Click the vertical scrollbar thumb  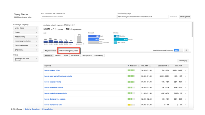[192, 30]
